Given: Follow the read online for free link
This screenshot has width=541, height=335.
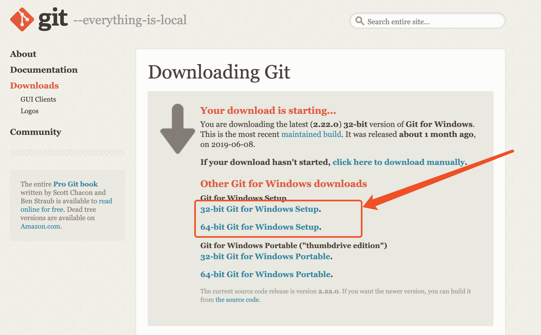Looking at the screenshot, I should click(66, 205).
